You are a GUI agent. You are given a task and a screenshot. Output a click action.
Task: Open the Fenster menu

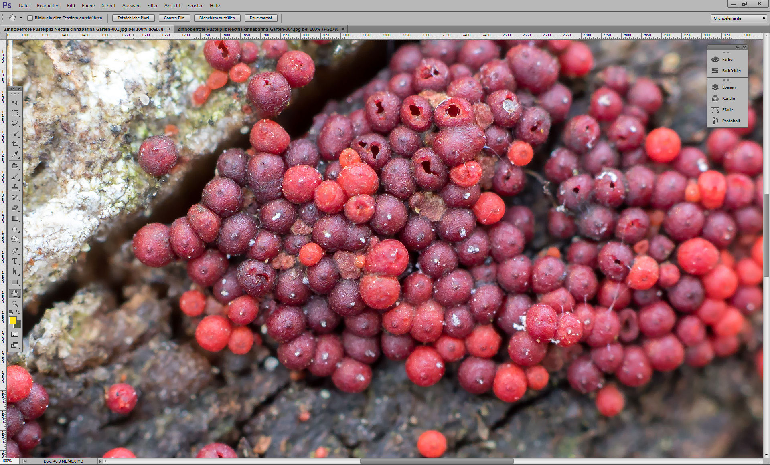click(x=195, y=5)
